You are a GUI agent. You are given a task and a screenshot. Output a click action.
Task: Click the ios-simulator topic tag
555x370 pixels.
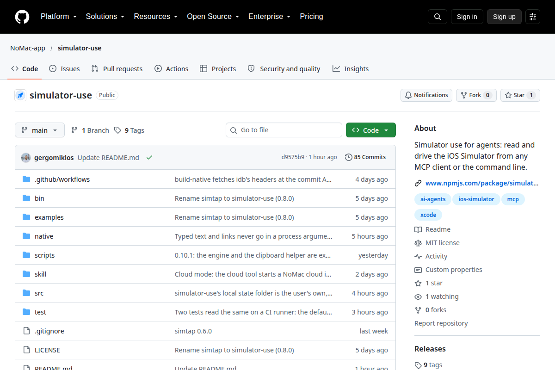coord(476,199)
